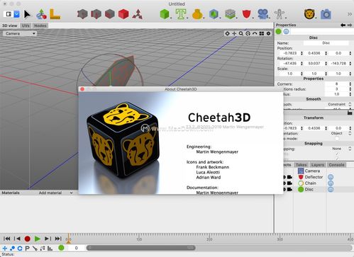Open the Constraint smooth dropdown
The image size is (354, 257).
[x=339, y=104]
